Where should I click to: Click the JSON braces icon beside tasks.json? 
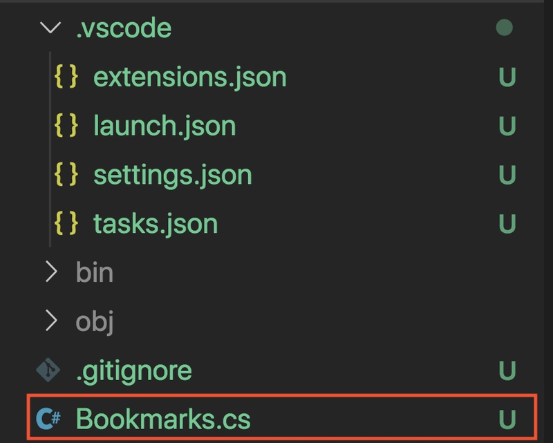(x=66, y=224)
